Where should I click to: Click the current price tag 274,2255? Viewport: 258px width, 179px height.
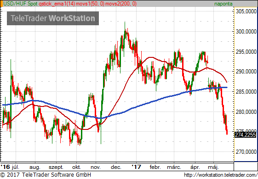coord(245,135)
